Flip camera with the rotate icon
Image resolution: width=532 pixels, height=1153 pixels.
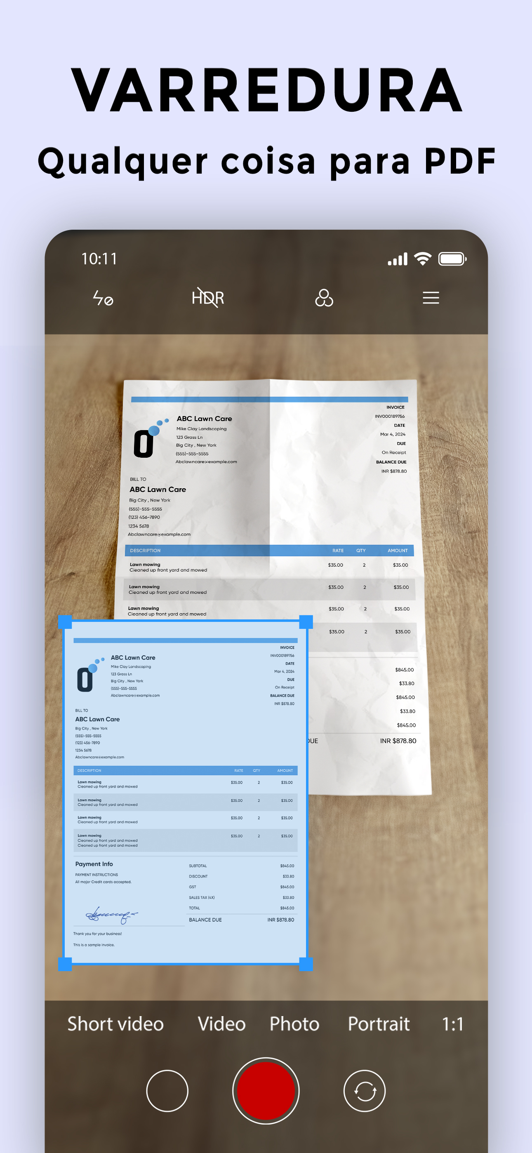[x=365, y=1091]
